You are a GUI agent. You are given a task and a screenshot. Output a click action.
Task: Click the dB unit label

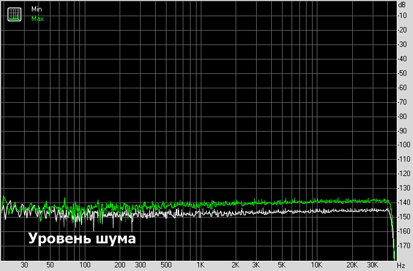click(402, 4)
